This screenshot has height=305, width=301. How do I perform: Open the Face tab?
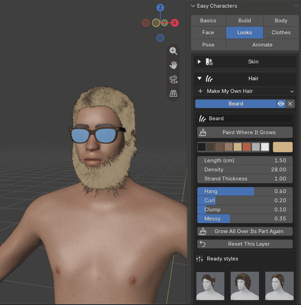pyautogui.click(x=208, y=32)
